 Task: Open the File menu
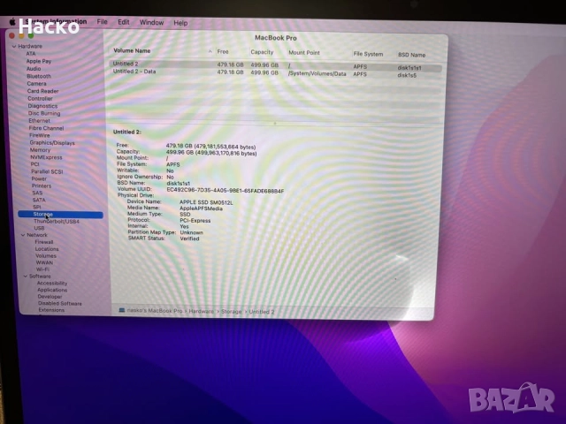[x=103, y=22]
